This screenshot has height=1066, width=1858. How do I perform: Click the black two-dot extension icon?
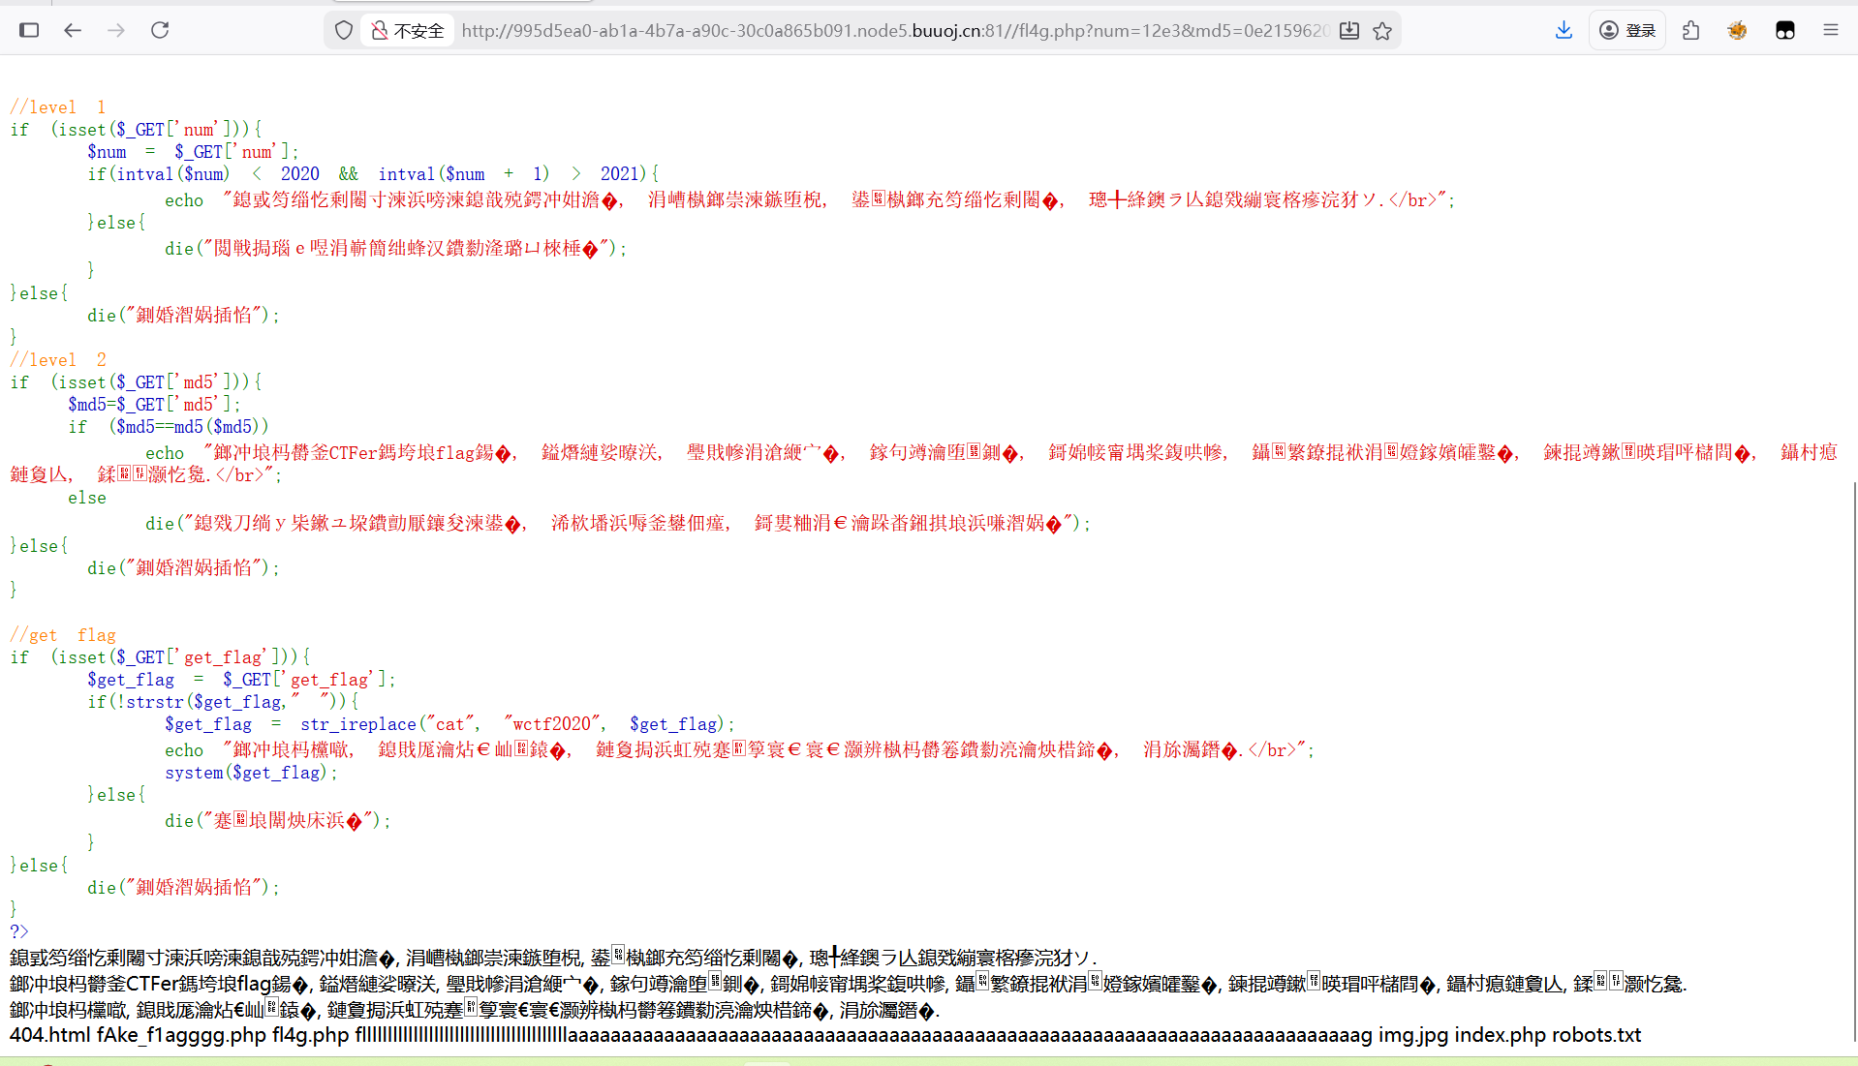(1784, 30)
